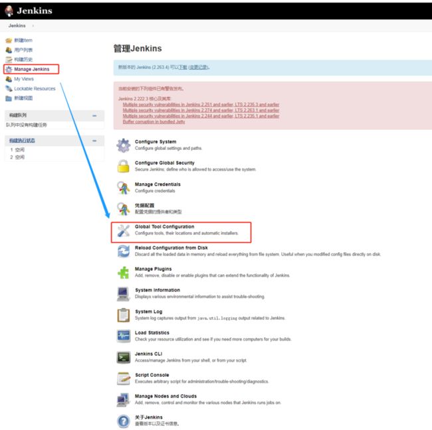Open System Information title
Viewport: 432px width, 430px height.
(158, 290)
